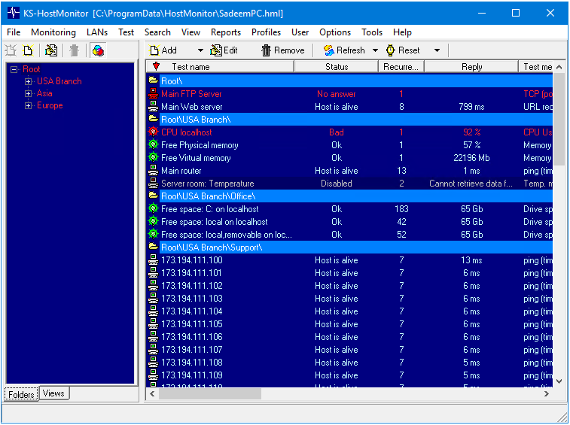Expand the Europe folder node
The image size is (570, 425).
[x=29, y=105]
